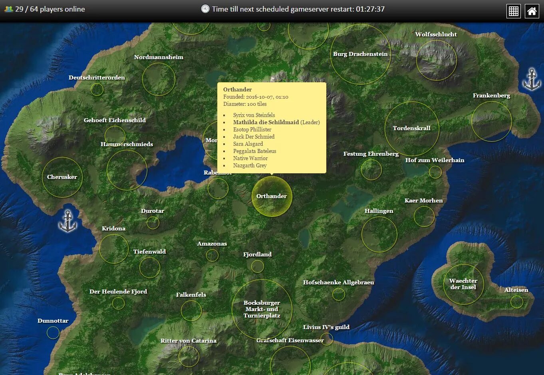Image resolution: width=544 pixels, height=375 pixels.
Task: Click the Grafschaft Eisenwasser label
Action: click(290, 340)
